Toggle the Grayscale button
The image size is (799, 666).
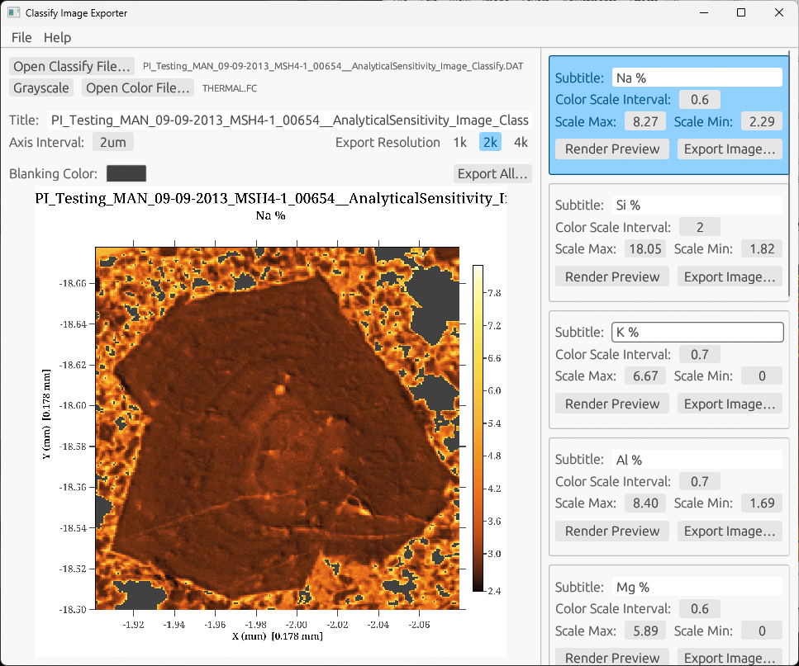[x=41, y=87]
